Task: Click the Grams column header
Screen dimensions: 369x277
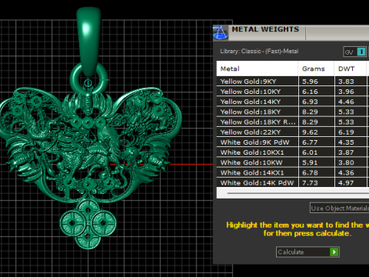Action: (316, 68)
